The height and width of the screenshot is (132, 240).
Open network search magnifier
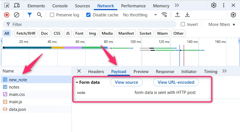point(39,15)
